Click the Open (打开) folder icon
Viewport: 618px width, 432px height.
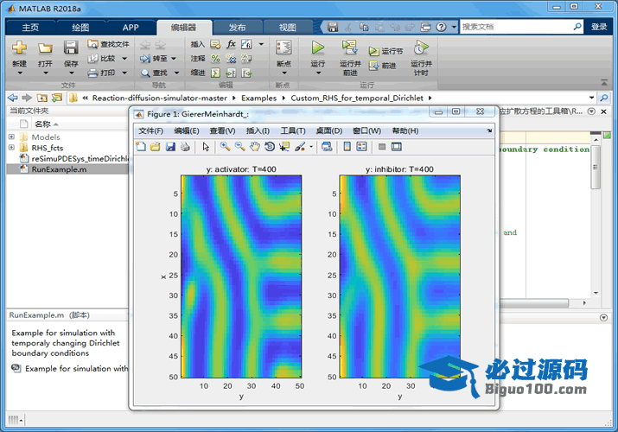(x=45, y=48)
